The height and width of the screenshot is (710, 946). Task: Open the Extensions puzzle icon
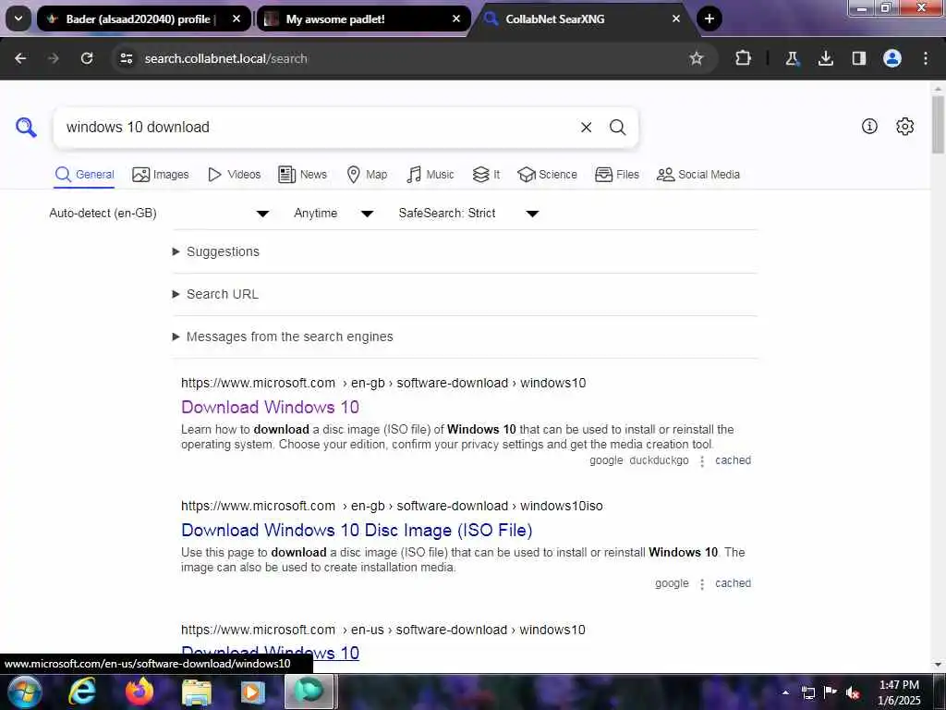(744, 58)
